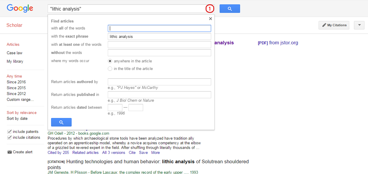Image resolution: width=368 pixels, height=174 pixels.
Task: Click the 'without the words' field
Action: coord(159,53)
